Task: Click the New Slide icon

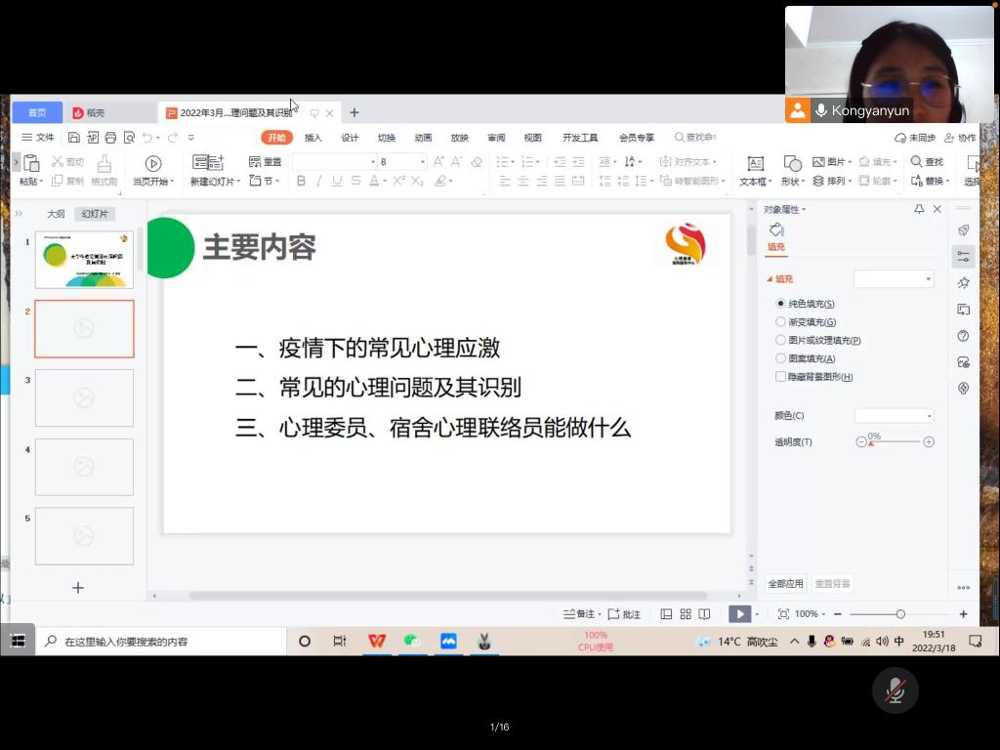Action: 208,163
